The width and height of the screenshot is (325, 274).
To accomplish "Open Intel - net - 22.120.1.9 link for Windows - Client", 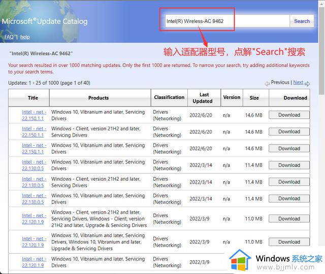I will click(x=34, y=219).
